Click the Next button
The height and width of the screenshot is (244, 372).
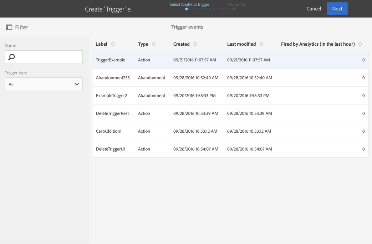point(337,9)
